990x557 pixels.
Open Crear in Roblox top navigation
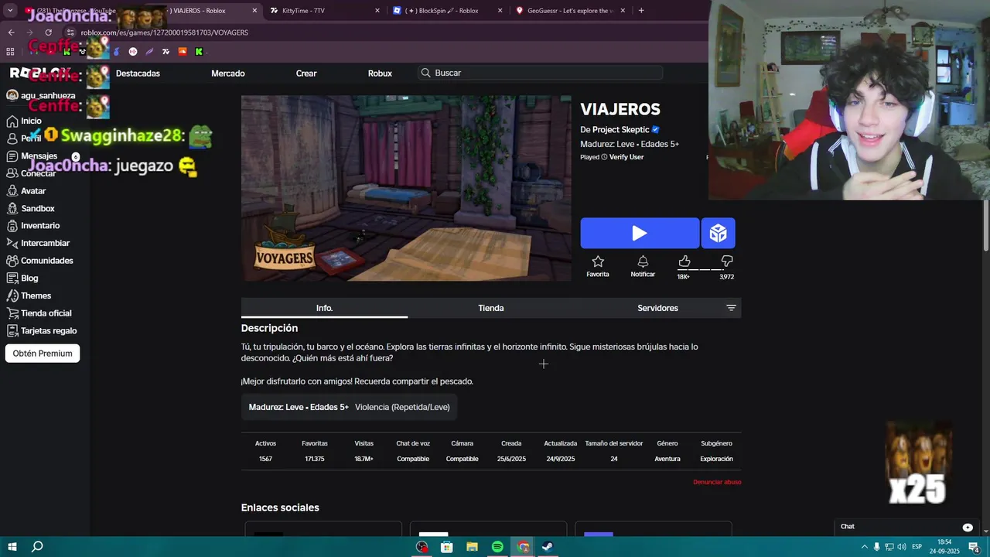pyautogui.click(x=306, y=73)
